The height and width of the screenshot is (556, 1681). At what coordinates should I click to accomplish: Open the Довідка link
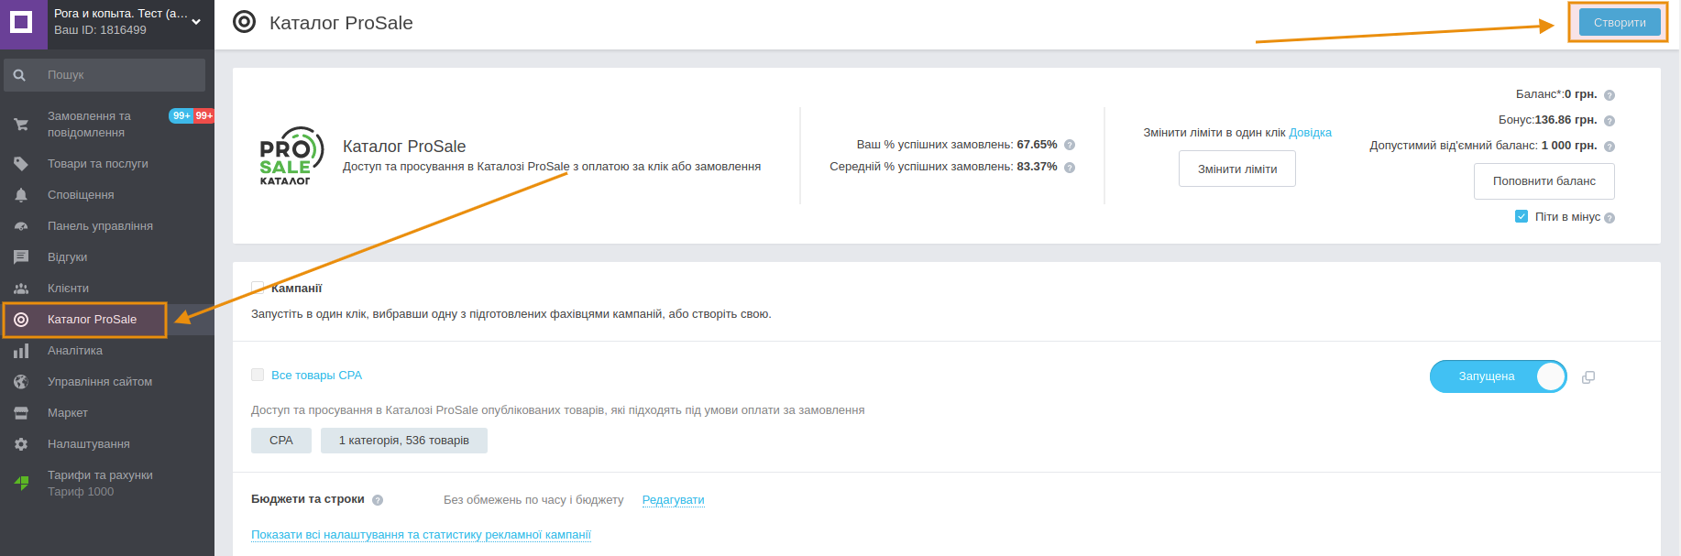(1311, 133)
